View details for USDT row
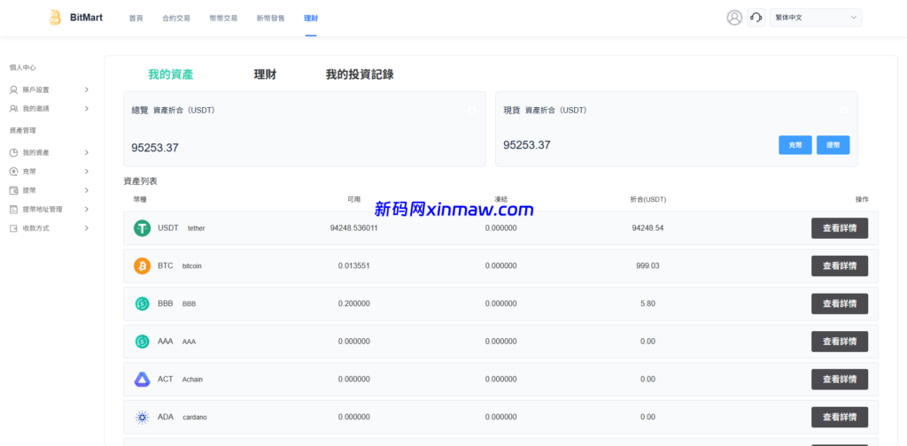Screen dimensions: 907x446 (x=840, y=228)
